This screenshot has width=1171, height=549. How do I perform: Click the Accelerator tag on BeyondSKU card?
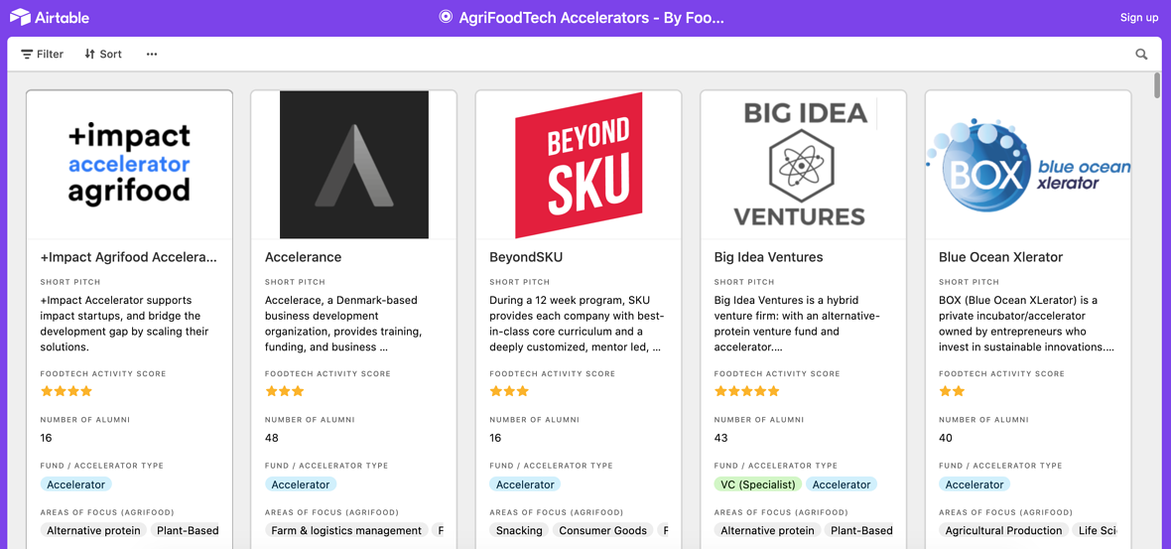(x=526, y=484)
